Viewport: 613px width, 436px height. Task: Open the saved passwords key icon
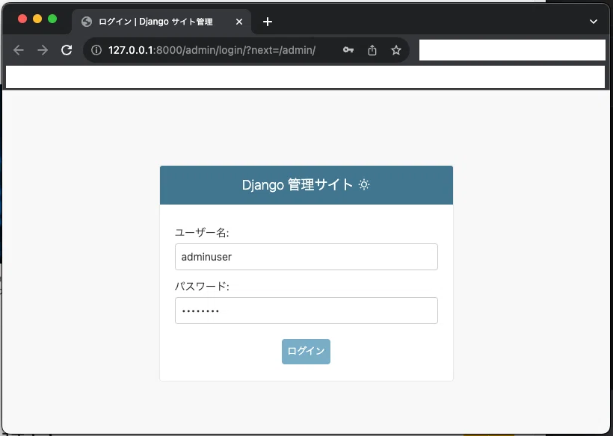coord(348,50)
